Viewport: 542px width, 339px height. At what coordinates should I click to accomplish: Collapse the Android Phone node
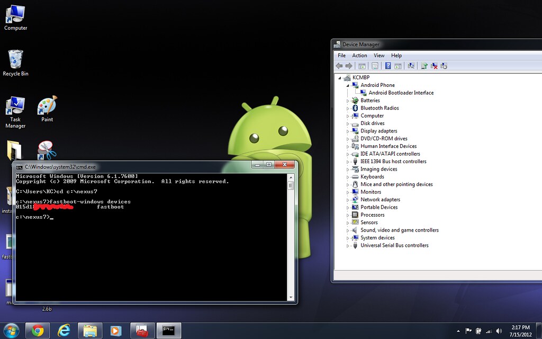(x=348, y=85)
